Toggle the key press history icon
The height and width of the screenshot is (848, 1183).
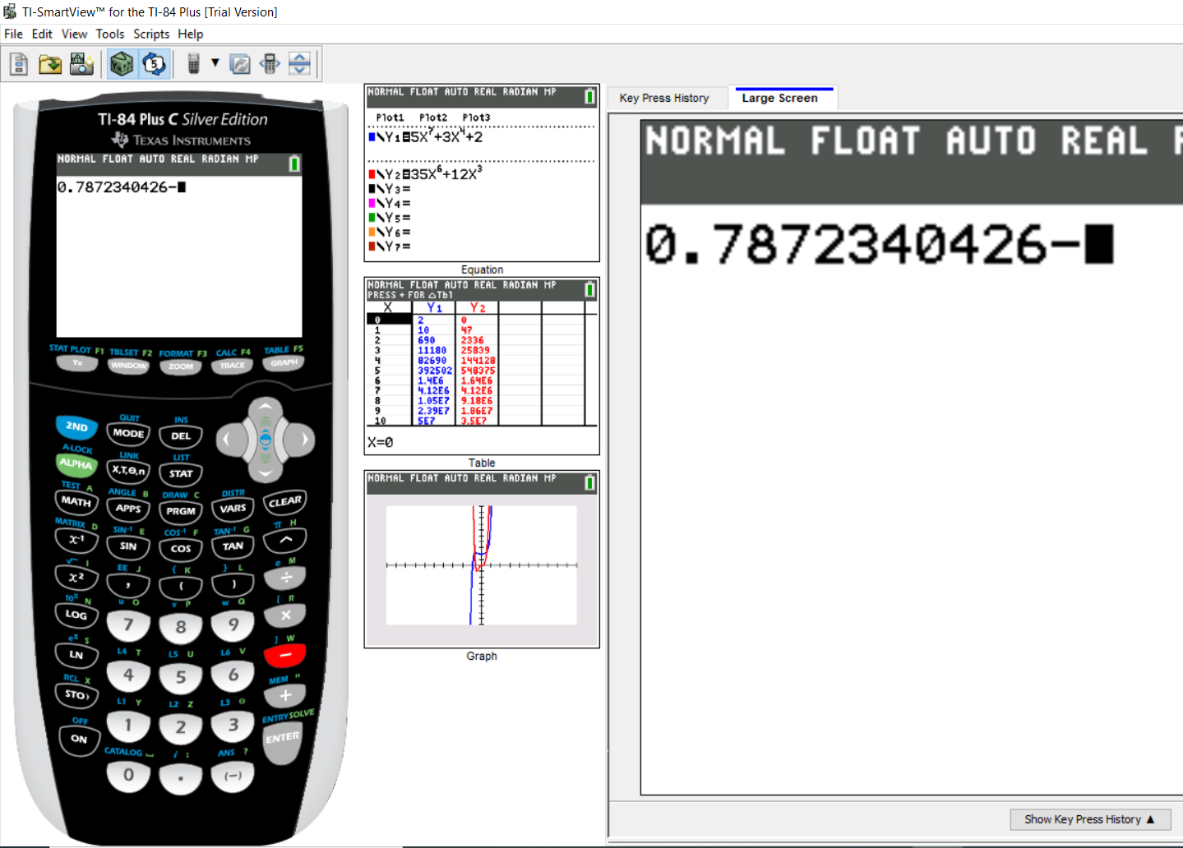point(154,64)
